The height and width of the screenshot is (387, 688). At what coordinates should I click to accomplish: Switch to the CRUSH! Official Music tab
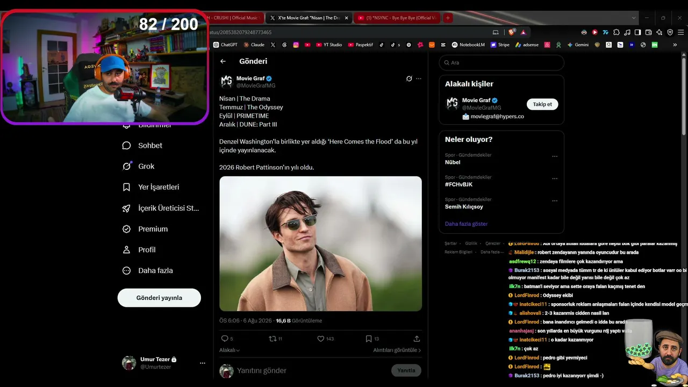pyautogui.click(x=235, y=18)
